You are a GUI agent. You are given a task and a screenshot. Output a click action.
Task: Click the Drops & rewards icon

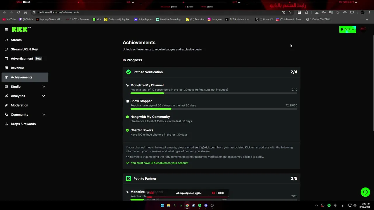pyautogui.click(x=6, y=124)
